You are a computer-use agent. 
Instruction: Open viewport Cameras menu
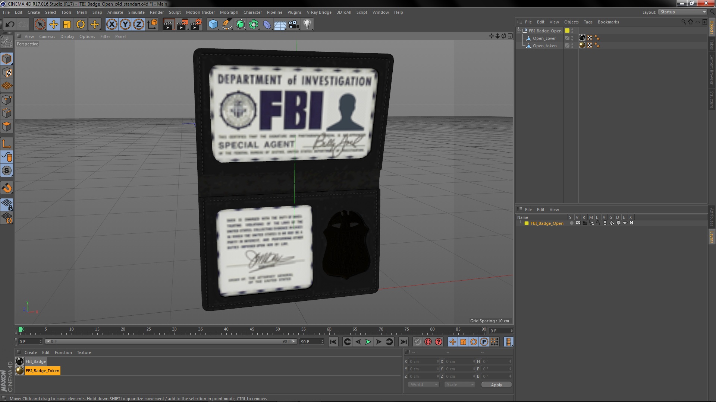[x=47, y=36]
